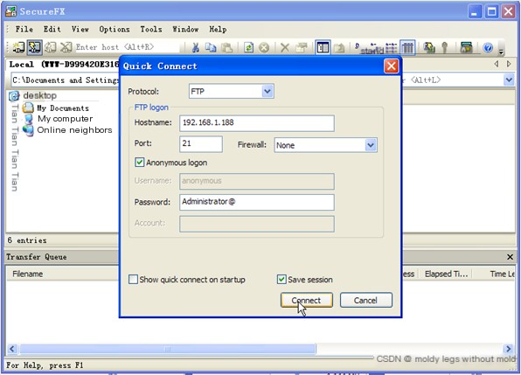Click the blue Help question icon
Viewport: 521px width, 375px height.
(488, 48)
